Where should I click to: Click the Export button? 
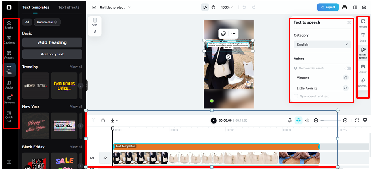(328, 7)
